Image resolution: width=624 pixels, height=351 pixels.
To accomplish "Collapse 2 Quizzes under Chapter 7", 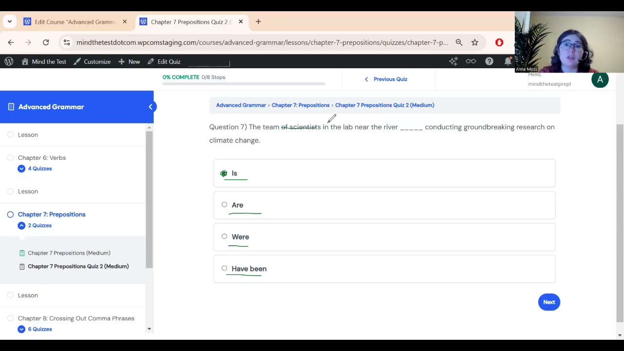I will pos(35,225).
